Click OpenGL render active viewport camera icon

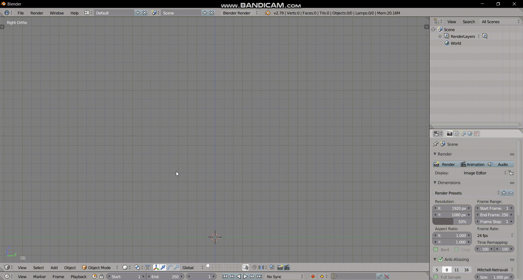[x=280, y=267]
